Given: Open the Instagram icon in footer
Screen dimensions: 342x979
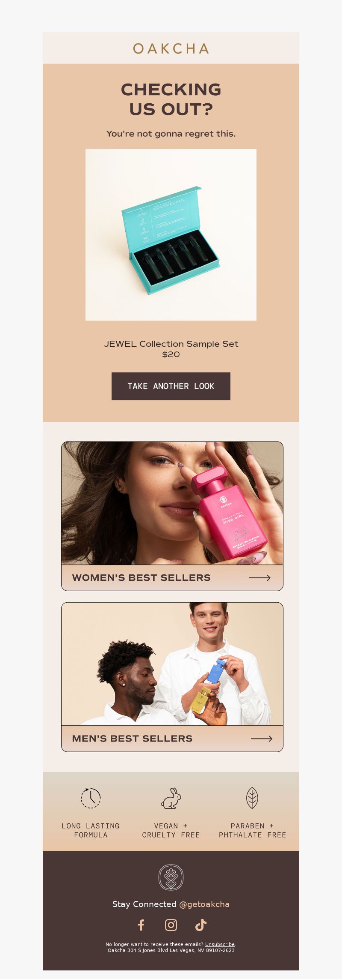Looking at the screenshot, I should coord(171,925).
